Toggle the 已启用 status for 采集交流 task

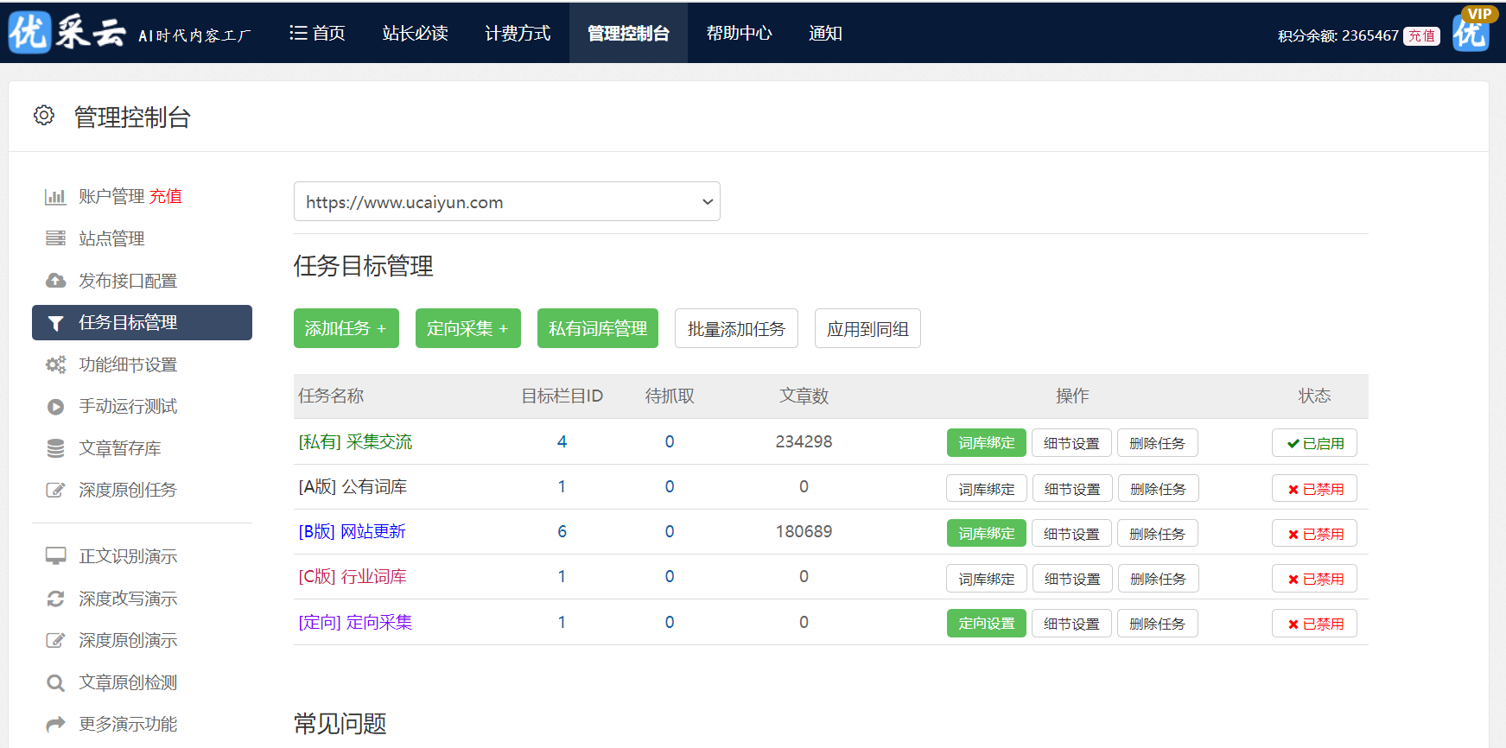[x=1314, y=443]
